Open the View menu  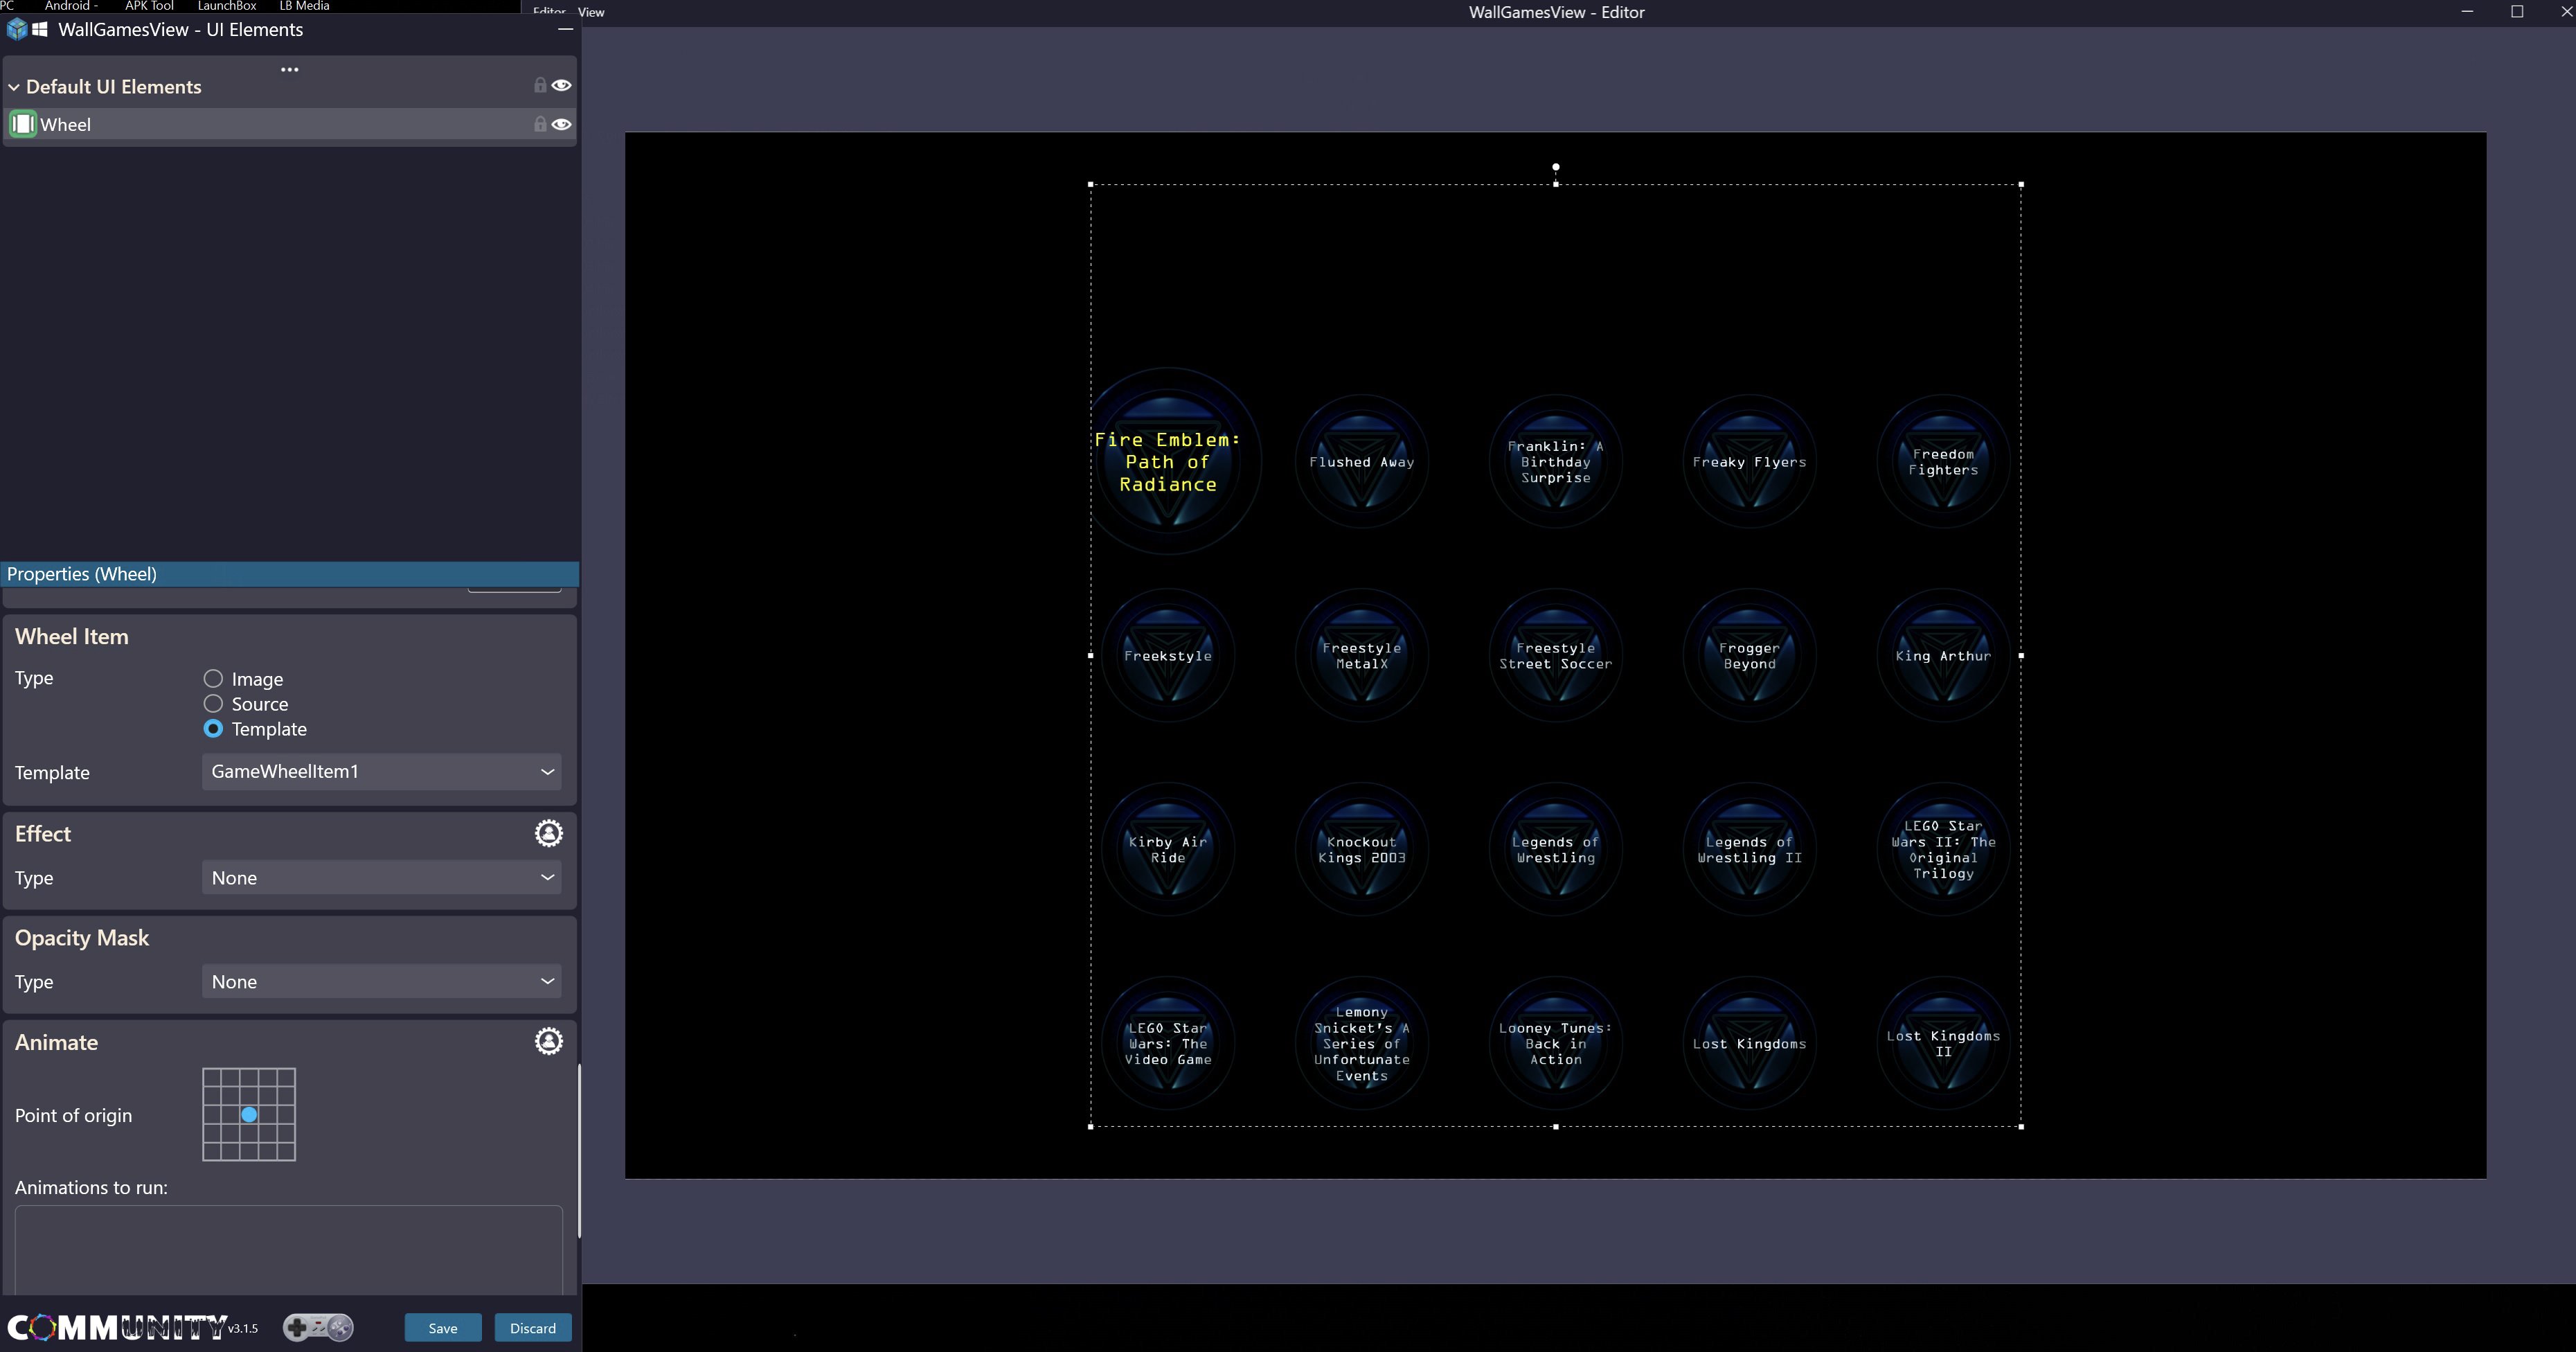[591, 12]
